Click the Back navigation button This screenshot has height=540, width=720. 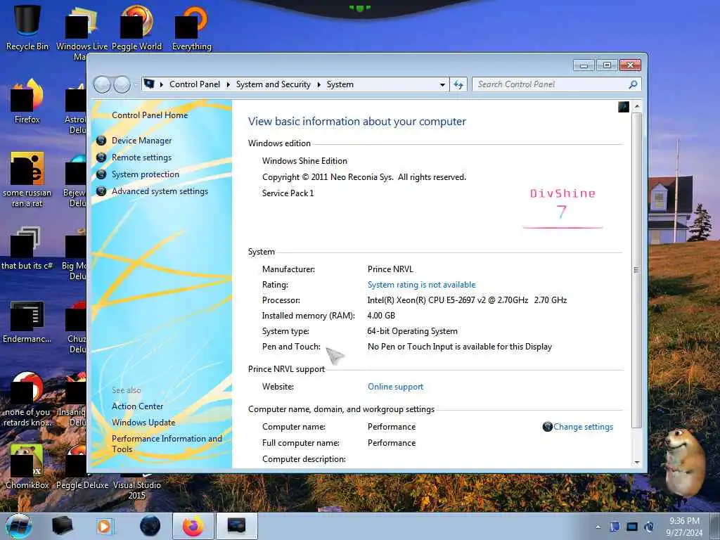tap(102, 84)
